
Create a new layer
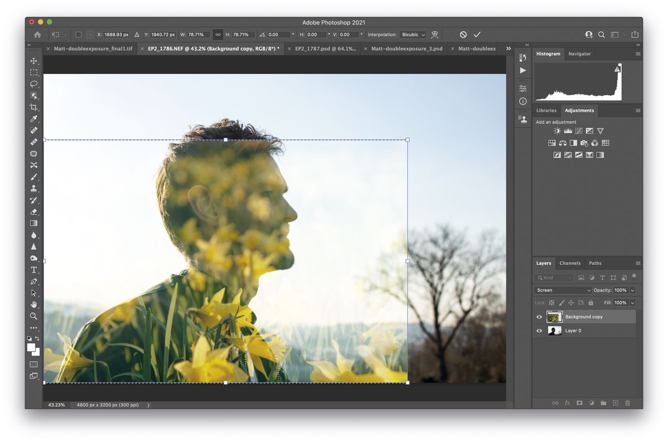[616, 402]
